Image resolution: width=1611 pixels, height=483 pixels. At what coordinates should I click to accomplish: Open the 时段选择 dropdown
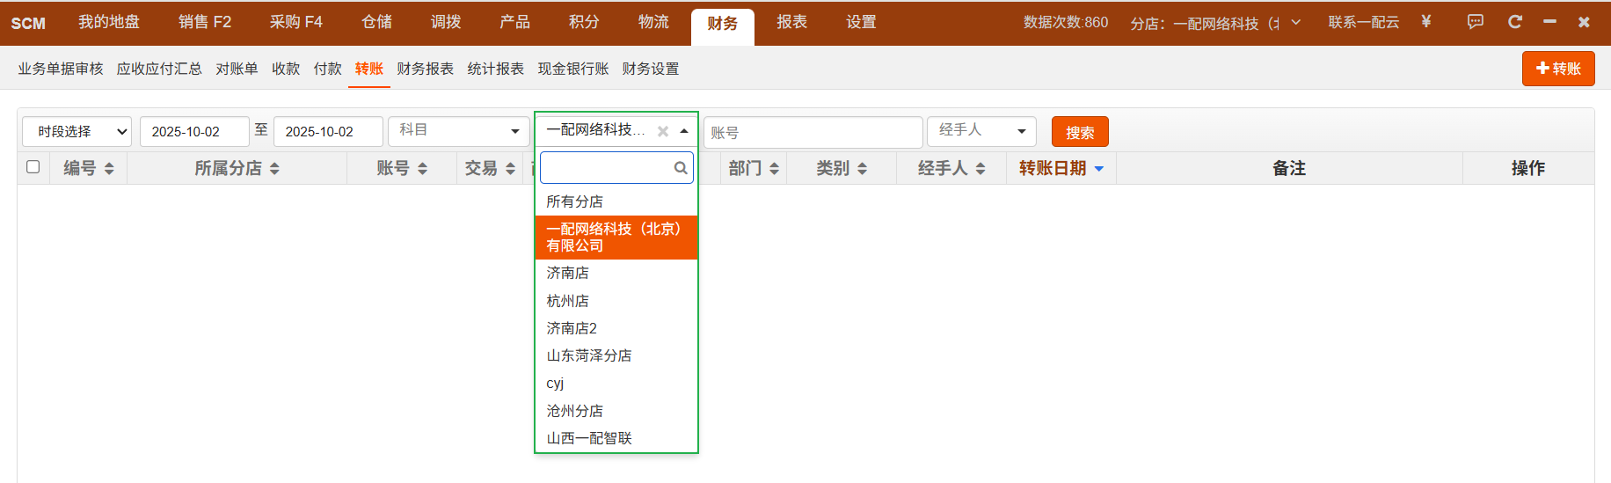77,132
